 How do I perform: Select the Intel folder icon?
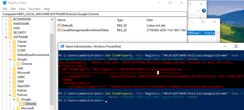coord(14,68)
